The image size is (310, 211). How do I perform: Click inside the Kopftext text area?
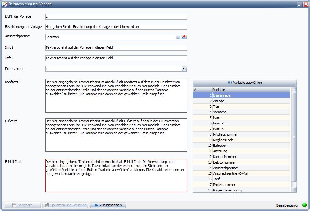[x=116, y=96]
